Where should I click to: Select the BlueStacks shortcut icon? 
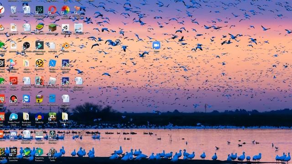click(x=40, y=27)
